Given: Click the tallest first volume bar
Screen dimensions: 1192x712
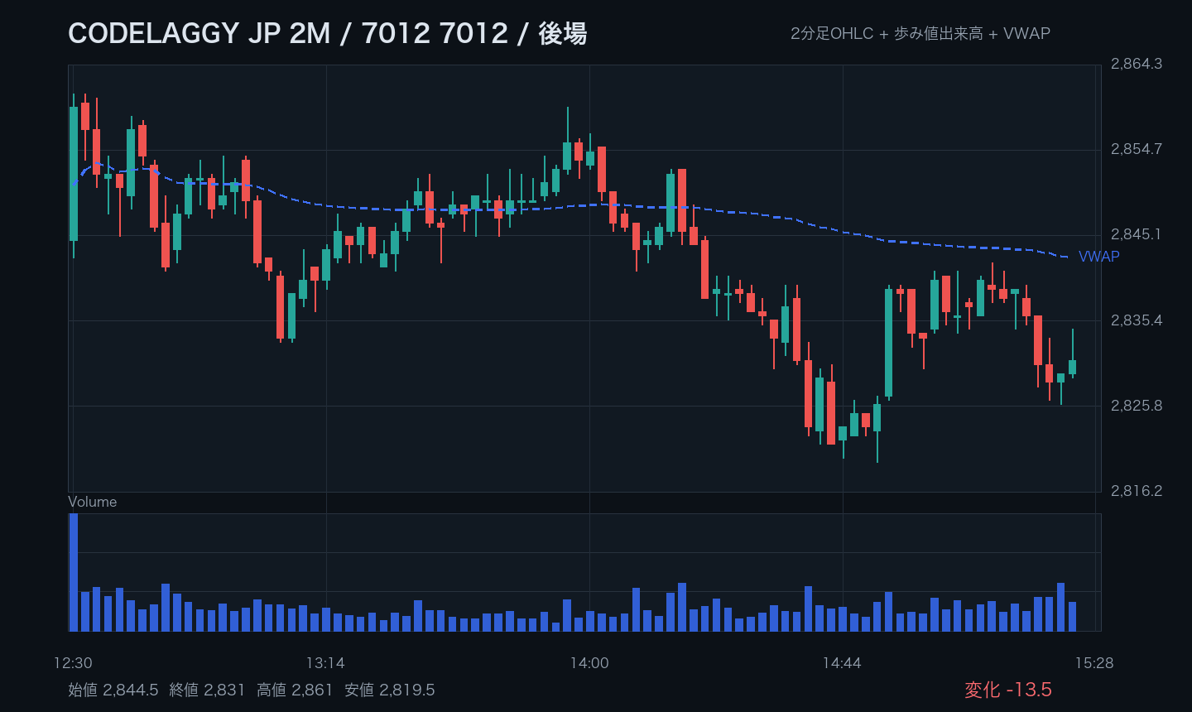Looking at the screenshot, I should (74, 572).
